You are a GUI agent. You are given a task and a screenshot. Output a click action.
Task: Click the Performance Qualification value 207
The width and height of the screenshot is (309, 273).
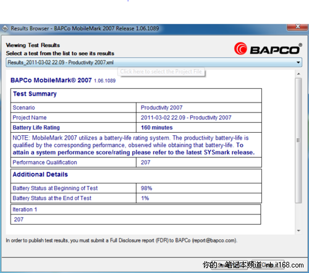pyautogui.click(x=145, y=162)
